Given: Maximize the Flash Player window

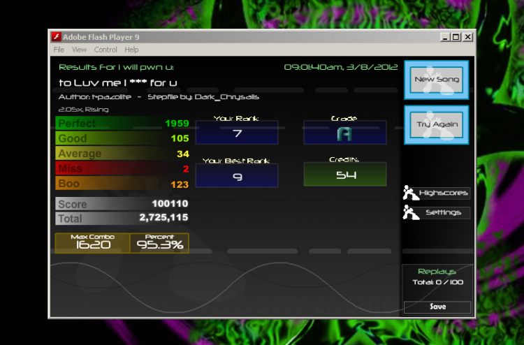Looking at the screenshot, I should [456, 37].
